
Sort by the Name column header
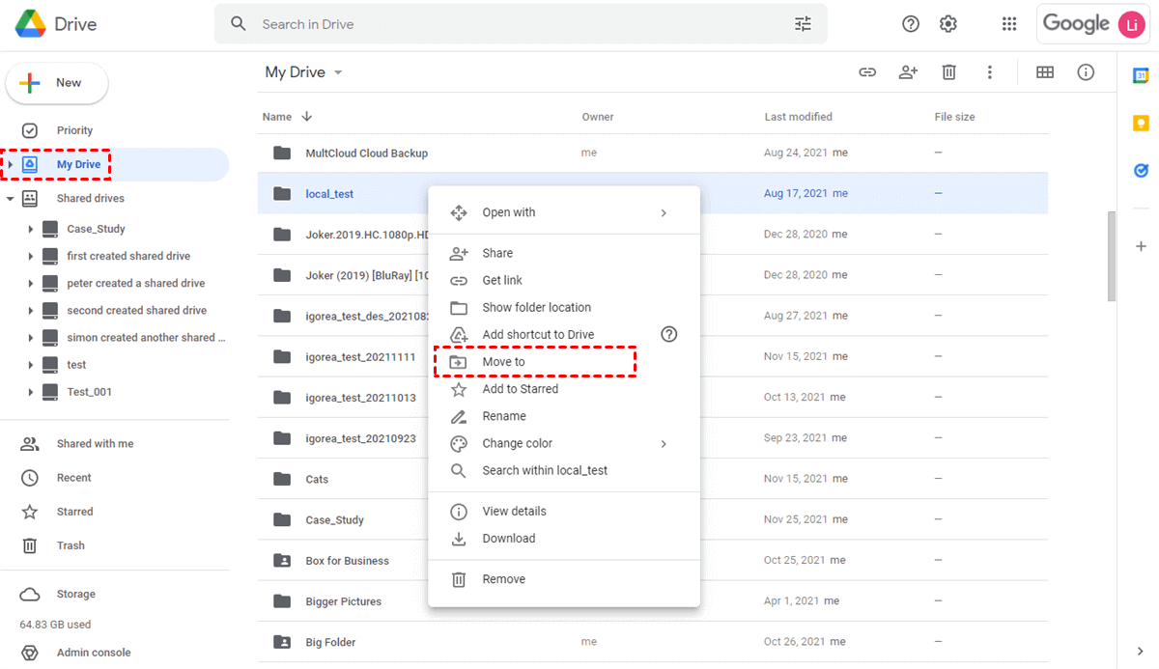(x=277, y=117)
